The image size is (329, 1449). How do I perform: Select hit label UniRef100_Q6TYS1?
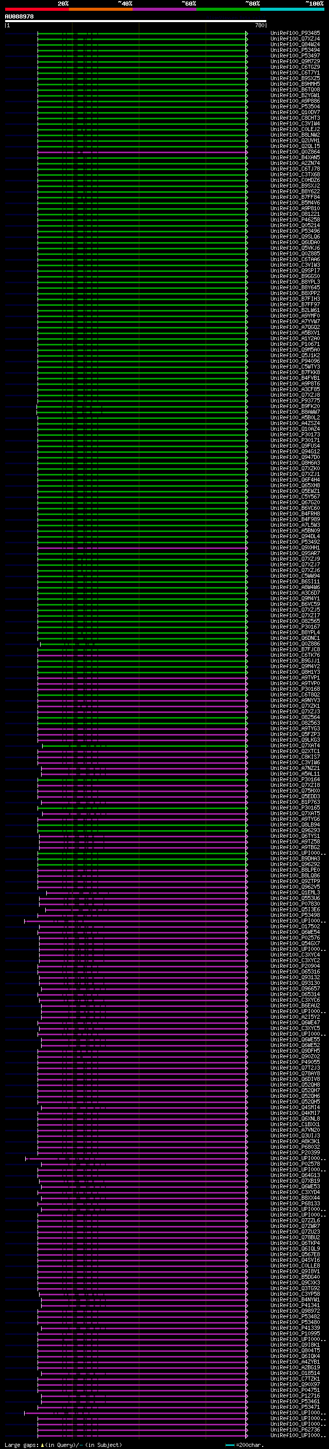click(x=295, y=836)
